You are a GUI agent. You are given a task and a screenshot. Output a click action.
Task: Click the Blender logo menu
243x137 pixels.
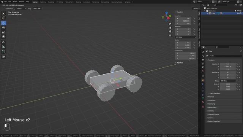click(2, 2)
